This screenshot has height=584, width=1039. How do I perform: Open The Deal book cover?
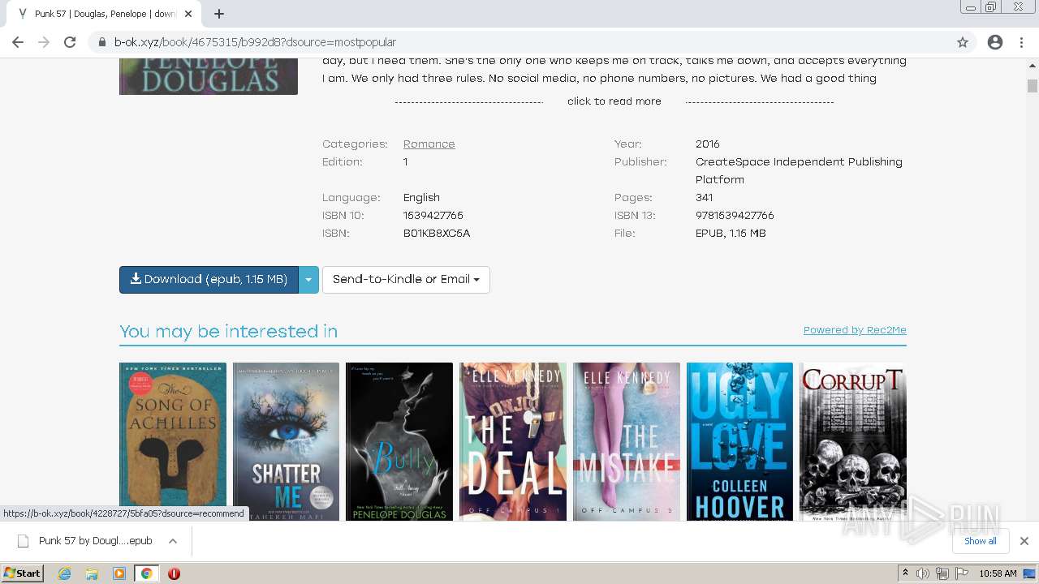(x=513, y=441)
